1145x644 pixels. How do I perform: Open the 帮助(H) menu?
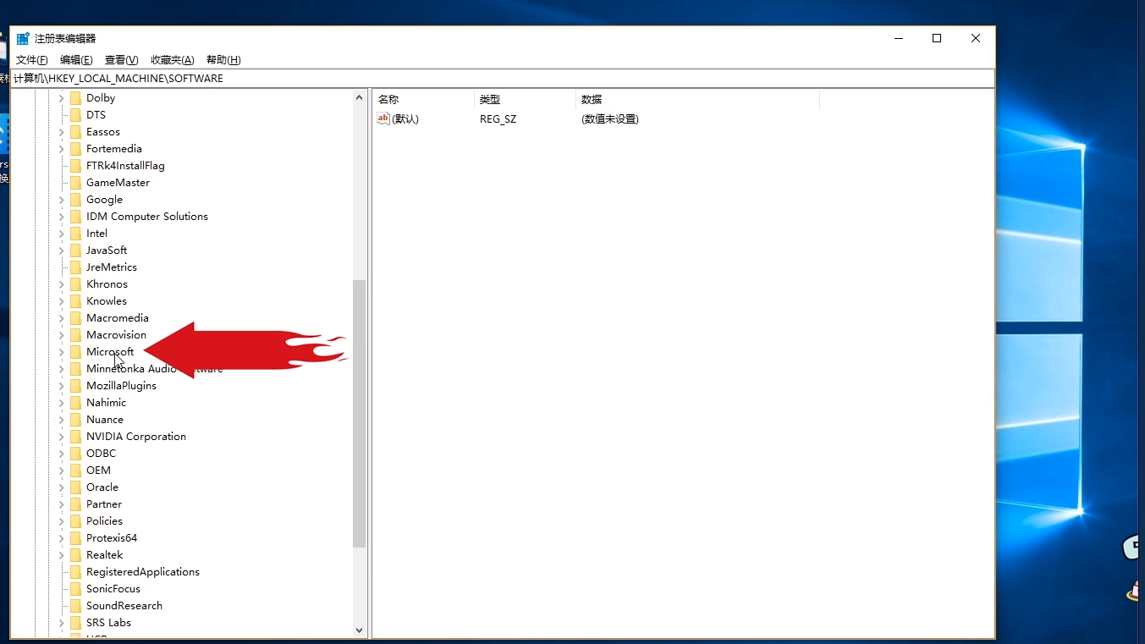point(223,60)
